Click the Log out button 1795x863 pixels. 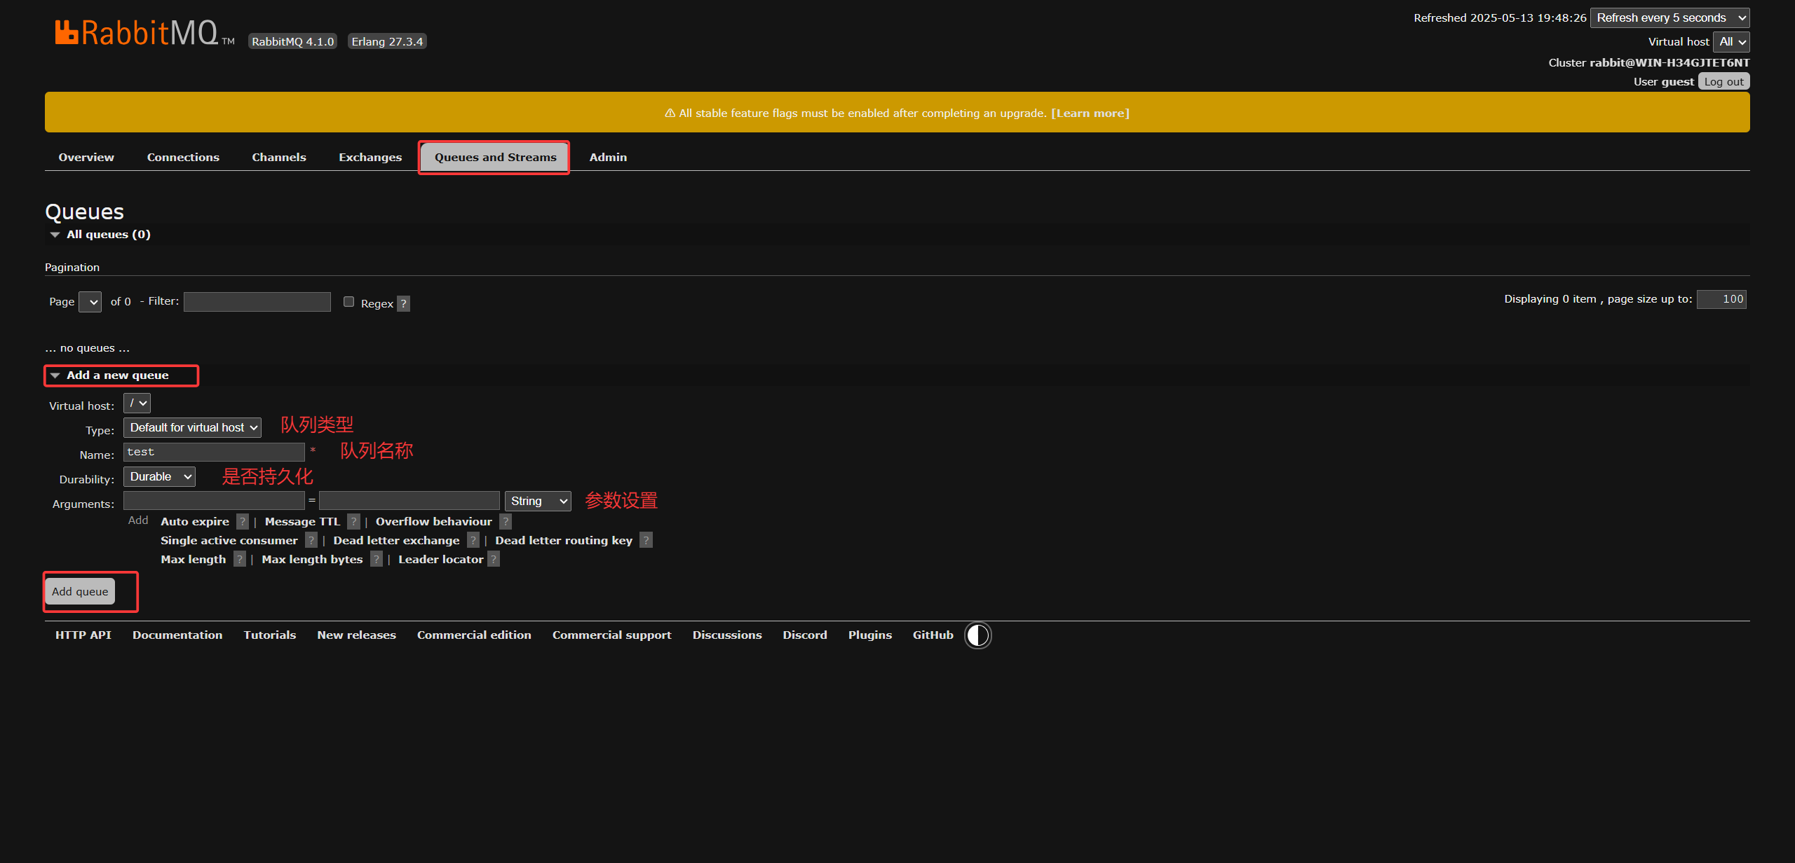1723,81
